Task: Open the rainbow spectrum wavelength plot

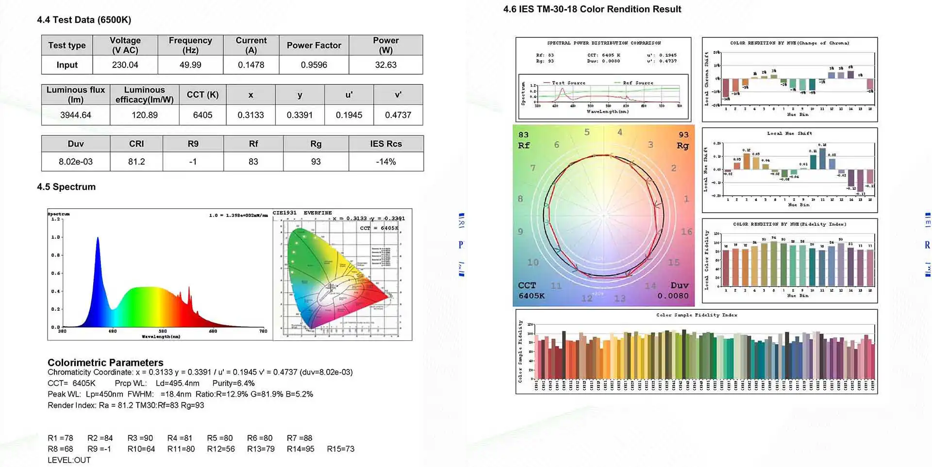Action: 160,275
